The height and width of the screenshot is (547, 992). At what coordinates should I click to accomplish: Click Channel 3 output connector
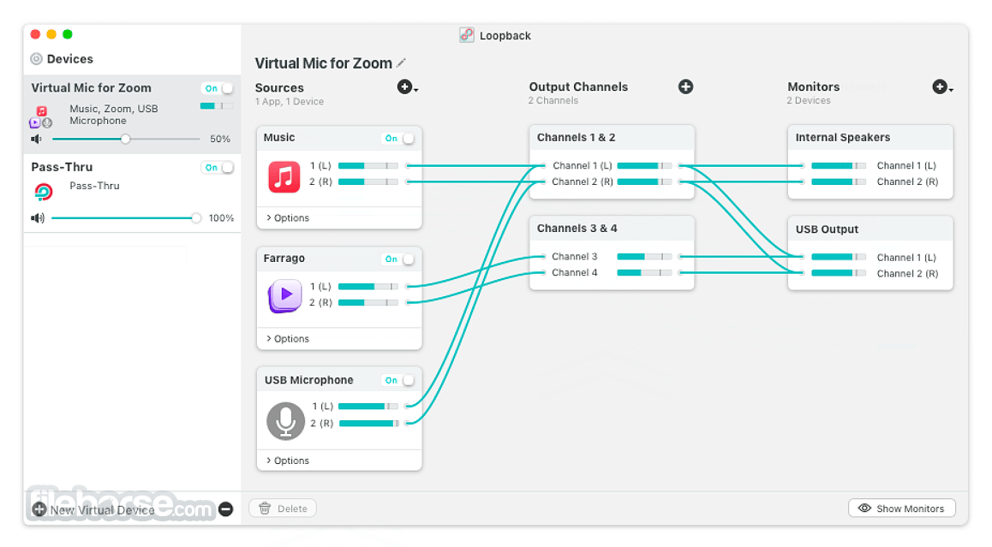[681, 257]
